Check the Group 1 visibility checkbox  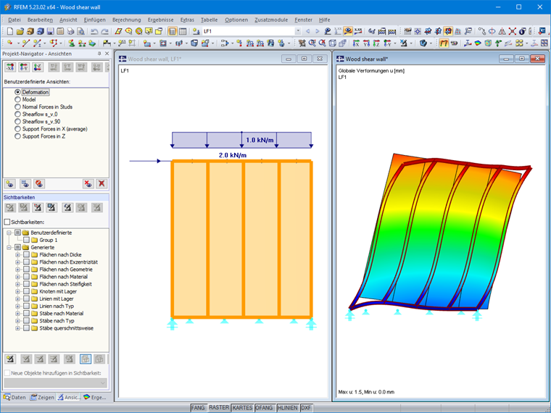[26, 240]
